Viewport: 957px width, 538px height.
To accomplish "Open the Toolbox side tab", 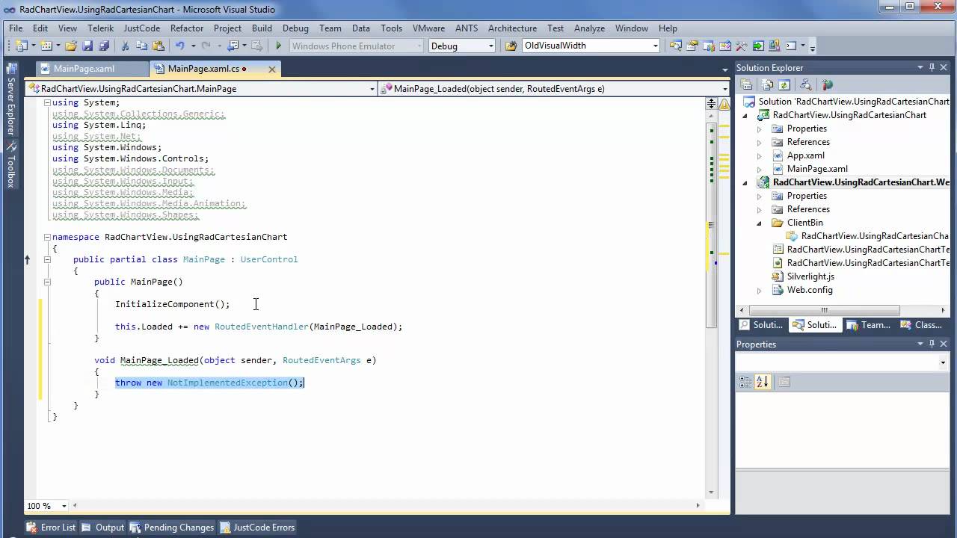I will tap(11, 165).
